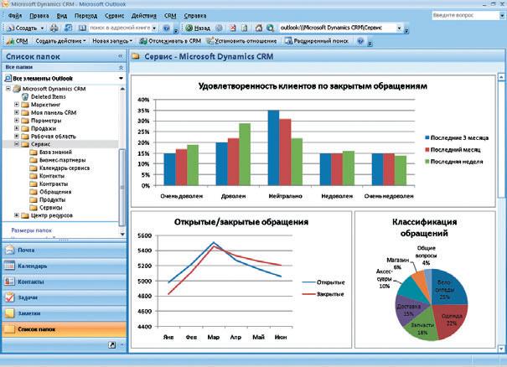
Task: Click the red Stop icon in the web toolbar
Action: 233,28
